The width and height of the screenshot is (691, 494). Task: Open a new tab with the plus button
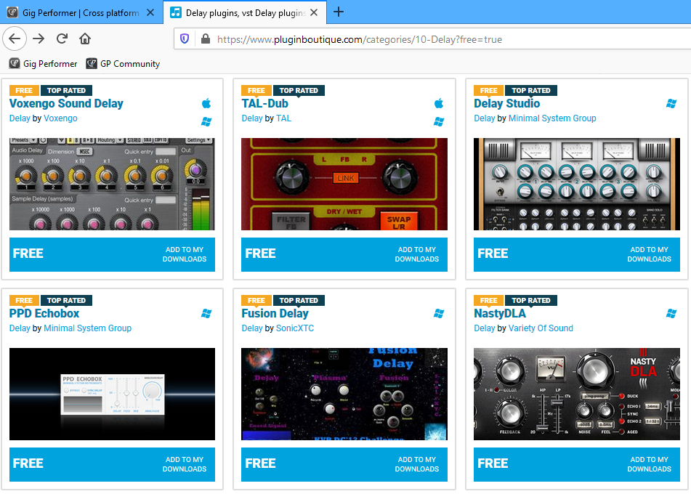[339, 12]
